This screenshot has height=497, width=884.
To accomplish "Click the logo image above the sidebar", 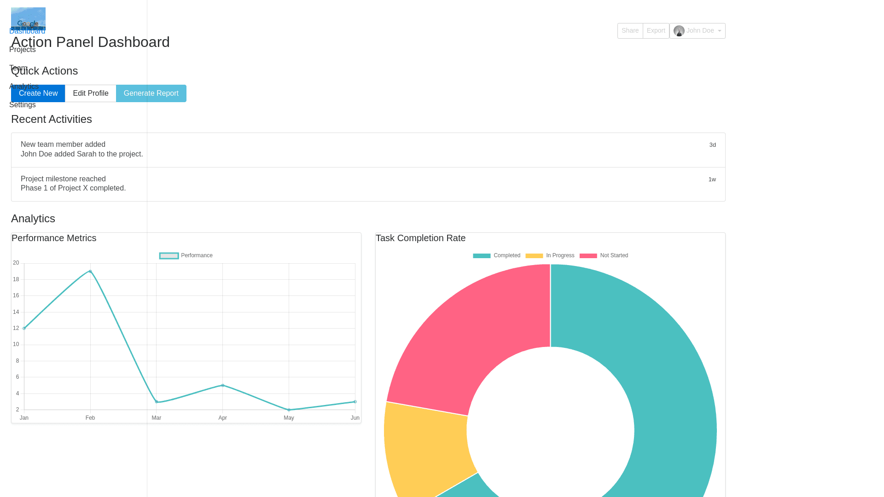I will pos(28,17).
